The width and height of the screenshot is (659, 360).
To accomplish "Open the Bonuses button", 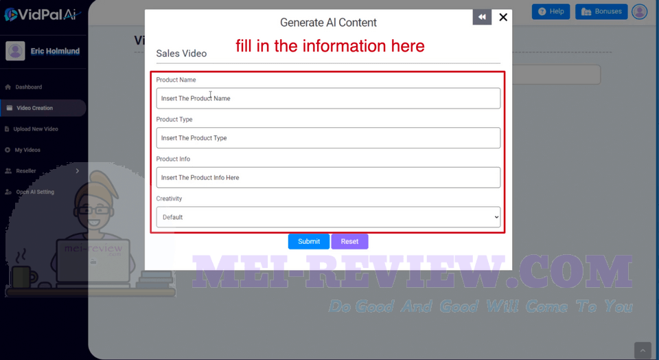I will point(601,12).
